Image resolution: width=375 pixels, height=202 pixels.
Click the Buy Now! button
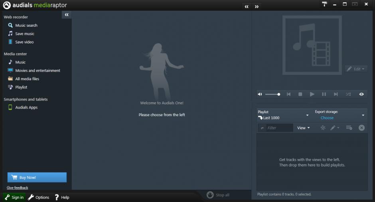tap(37, 177)
